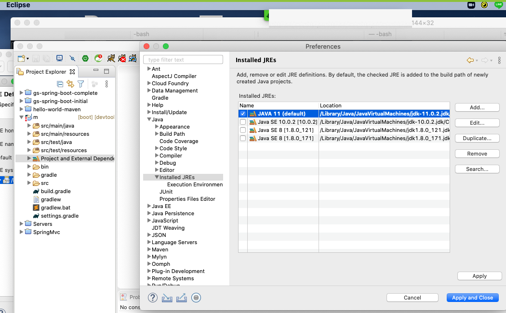Click the Project Explorer filter funnel icon

pyautogui.click(x=80, y=84)
